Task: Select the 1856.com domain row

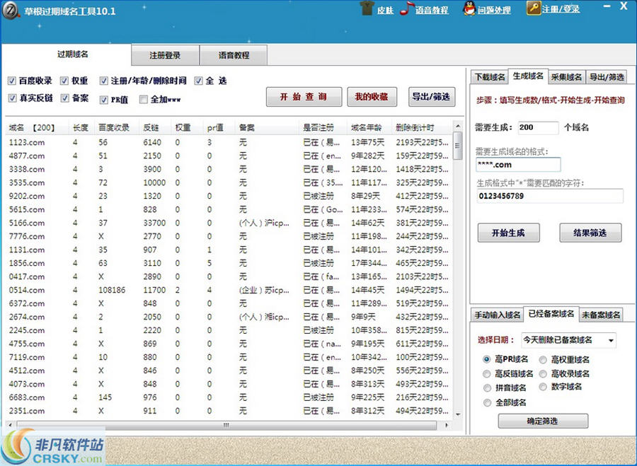Action: [229, 263]
